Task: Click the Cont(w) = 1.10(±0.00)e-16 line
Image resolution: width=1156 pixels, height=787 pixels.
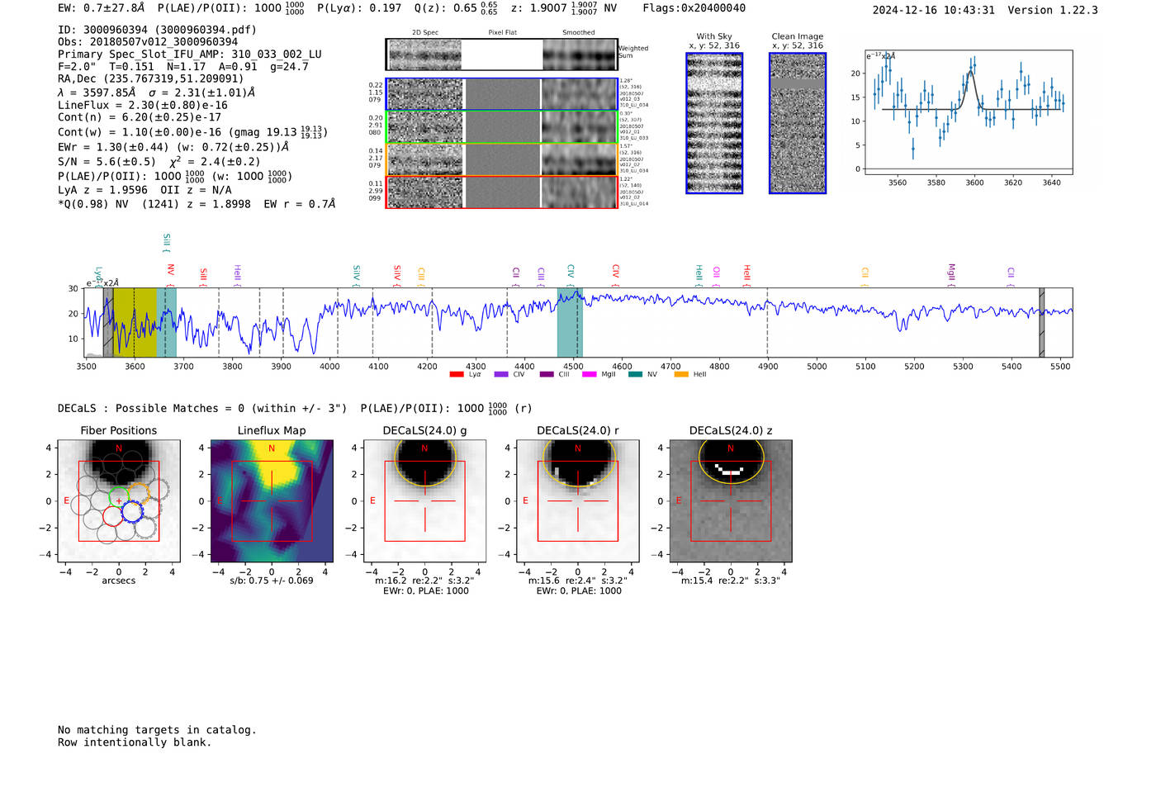Action: [192, 132]
